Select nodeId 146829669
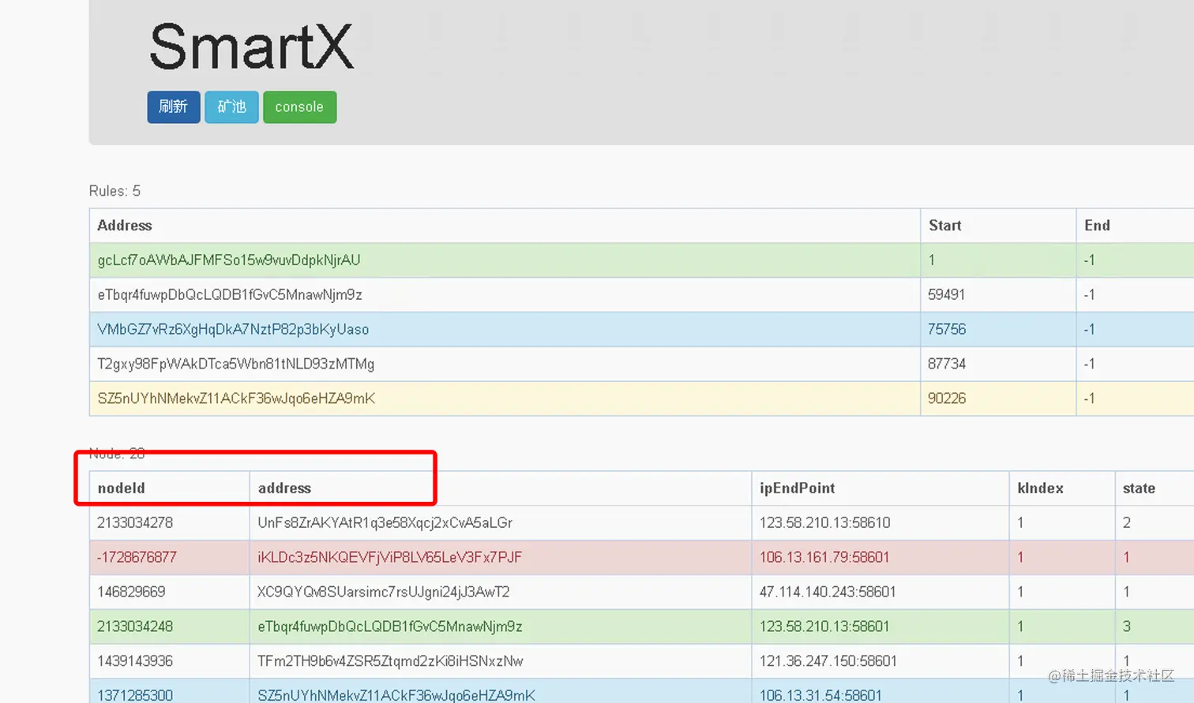Image resolution: width=1194 pixels, height=703 pixels. coord(131,593)
